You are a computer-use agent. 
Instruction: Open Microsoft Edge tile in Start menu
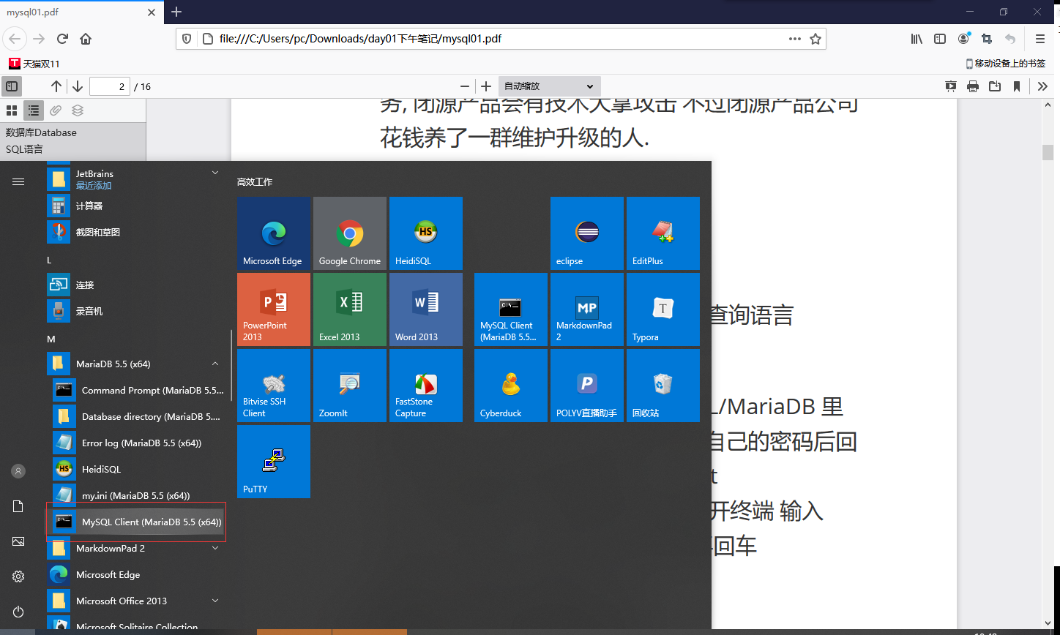(274, 233)
